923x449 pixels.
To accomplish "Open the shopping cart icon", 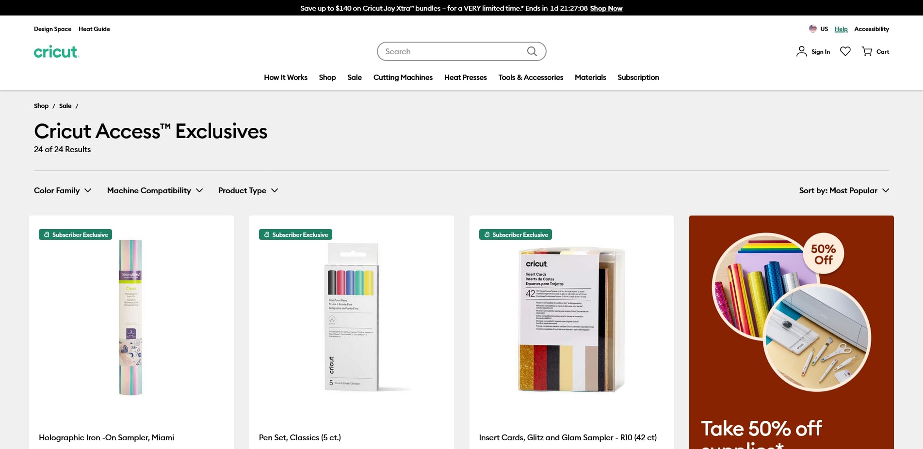I will pos(867,51).
